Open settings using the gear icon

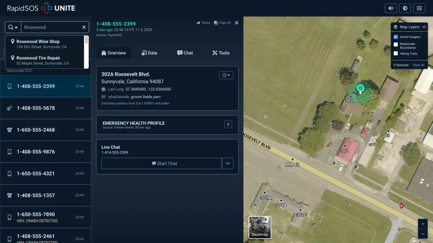coord(405,8)
